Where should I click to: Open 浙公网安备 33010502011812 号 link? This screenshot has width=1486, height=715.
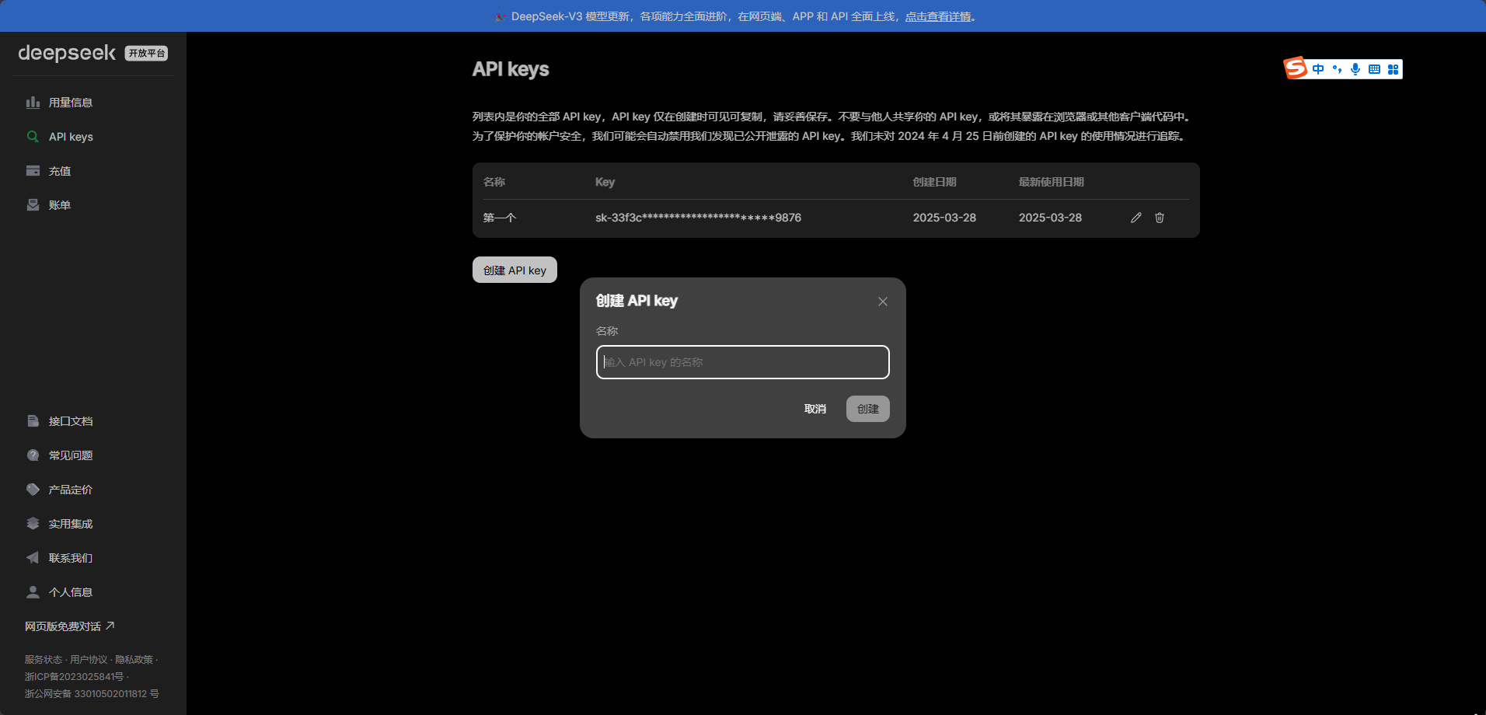92,694
